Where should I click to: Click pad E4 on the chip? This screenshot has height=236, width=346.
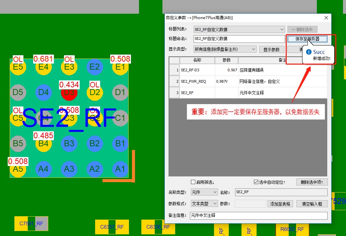(44, 67)
